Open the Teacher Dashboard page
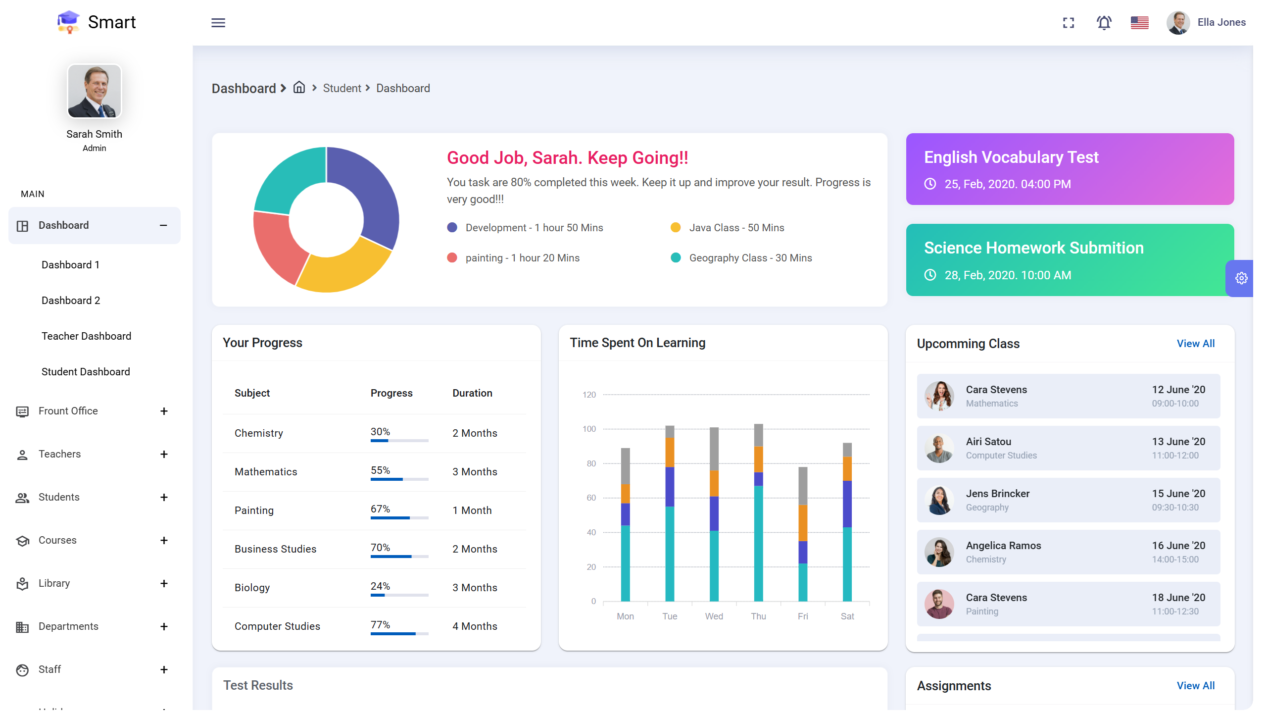The height and width of the screenshot is (713, 1267). tap(86, 336)
